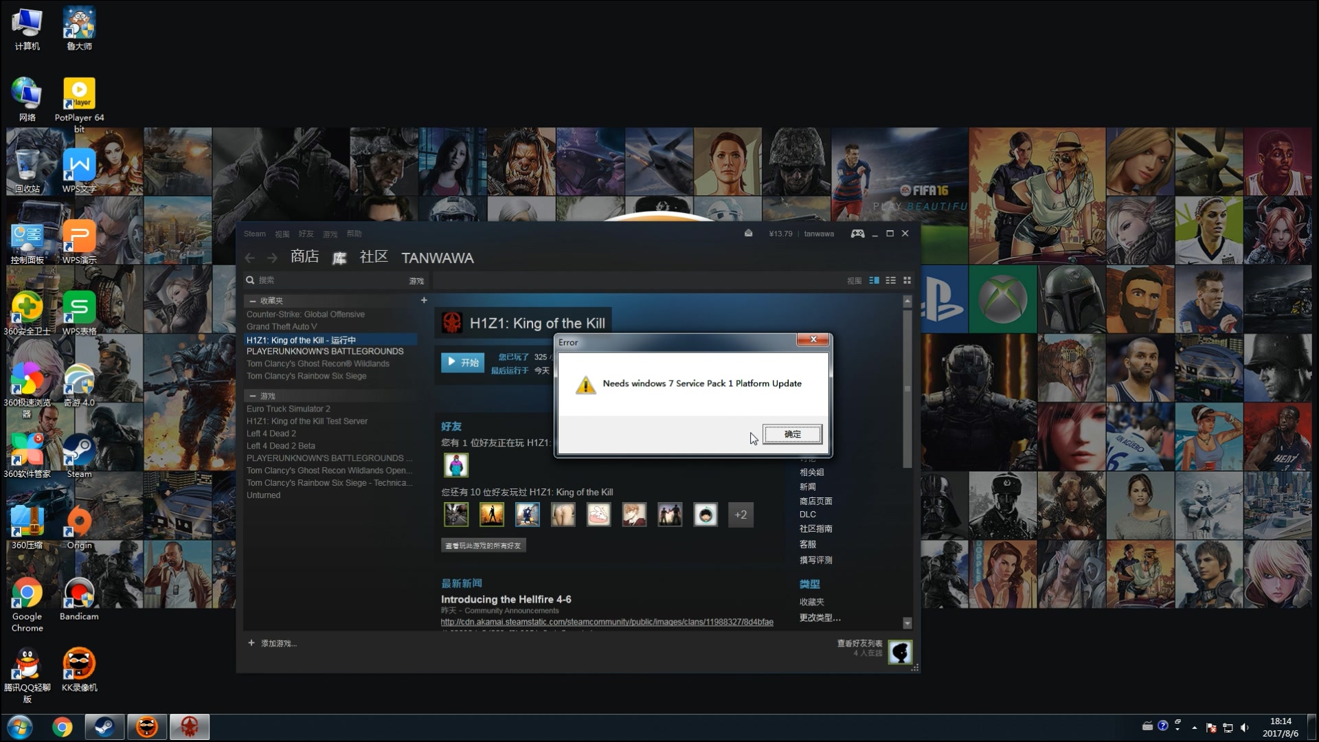Viewport: 1319px width, 742px height.
Task: Go back with Steam back arrow
Action: click(250, 258)
